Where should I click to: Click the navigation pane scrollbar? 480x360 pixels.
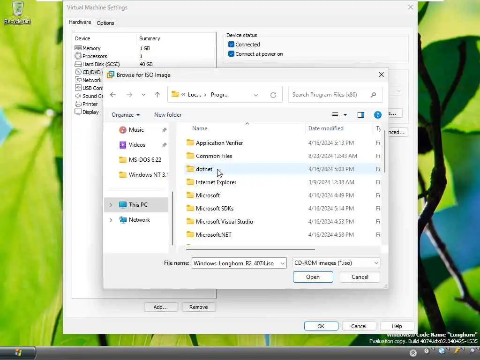click(x=172, y=218)
